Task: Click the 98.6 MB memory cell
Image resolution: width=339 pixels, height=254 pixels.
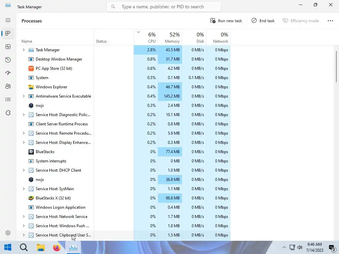Action: [x=170, y=198]
